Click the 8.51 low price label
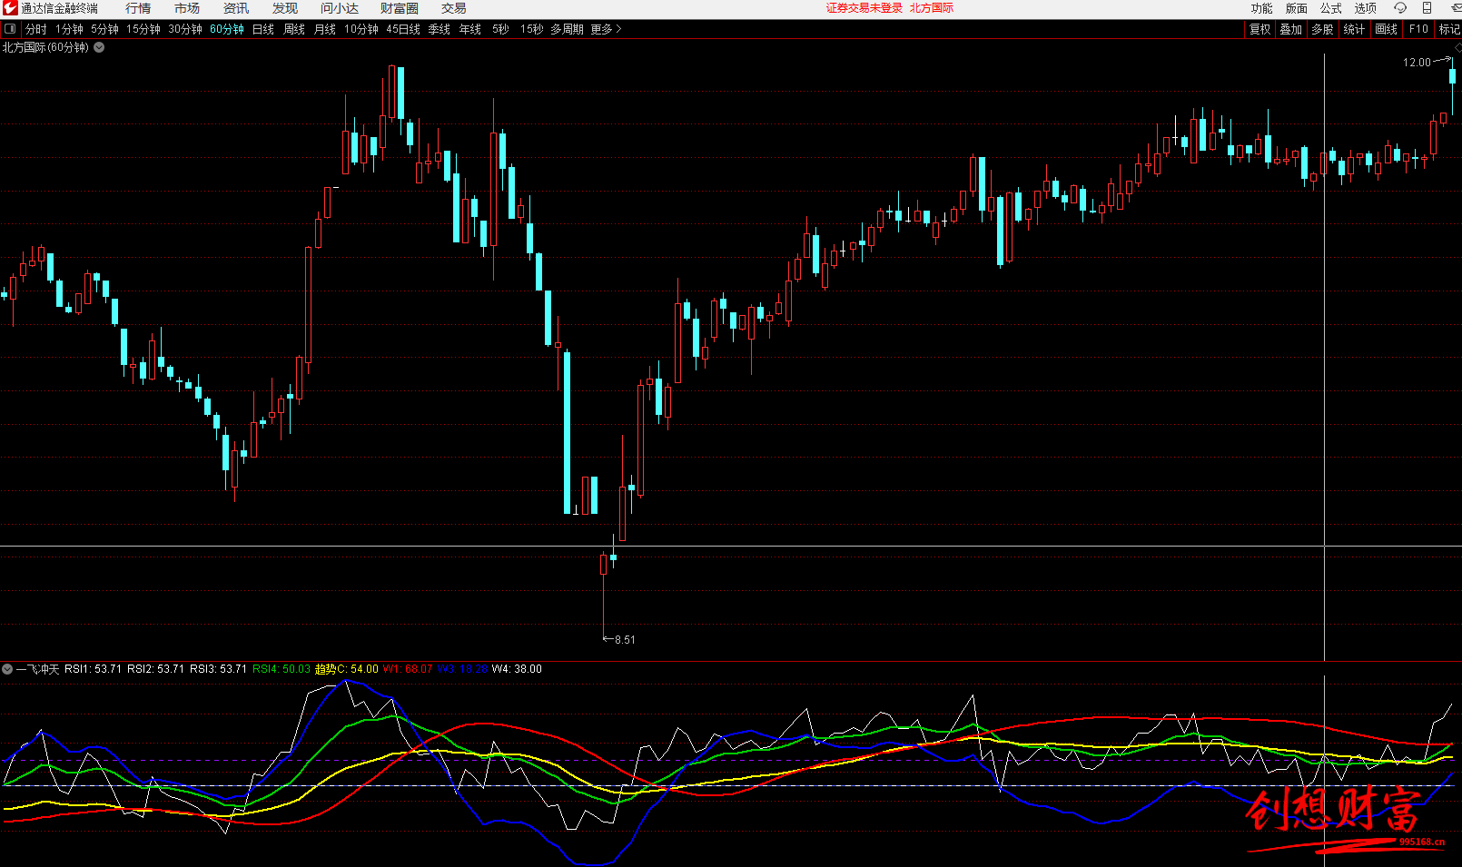Viewport: 1462px width, 867px height. [625, 640]
